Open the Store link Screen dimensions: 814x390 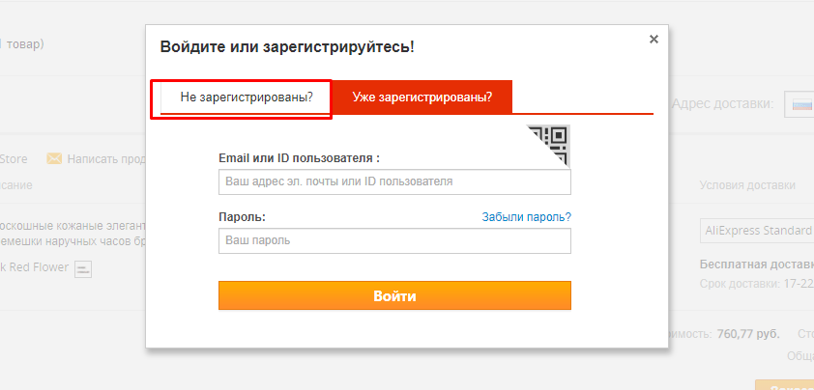14,158
